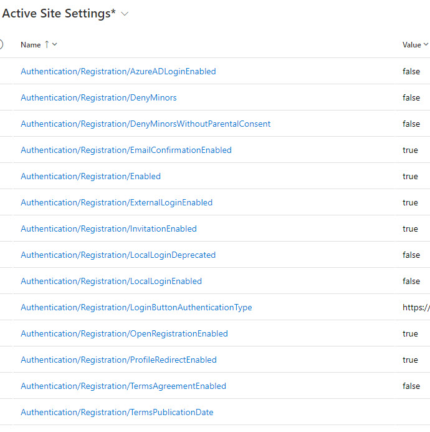Open the DenyMinorsWithoutParentalConsent setting
This screenshot has width=430, height=432.
tap(146, 124)
